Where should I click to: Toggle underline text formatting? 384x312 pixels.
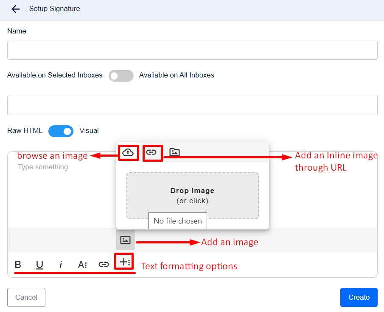click(x=39, y=265)
